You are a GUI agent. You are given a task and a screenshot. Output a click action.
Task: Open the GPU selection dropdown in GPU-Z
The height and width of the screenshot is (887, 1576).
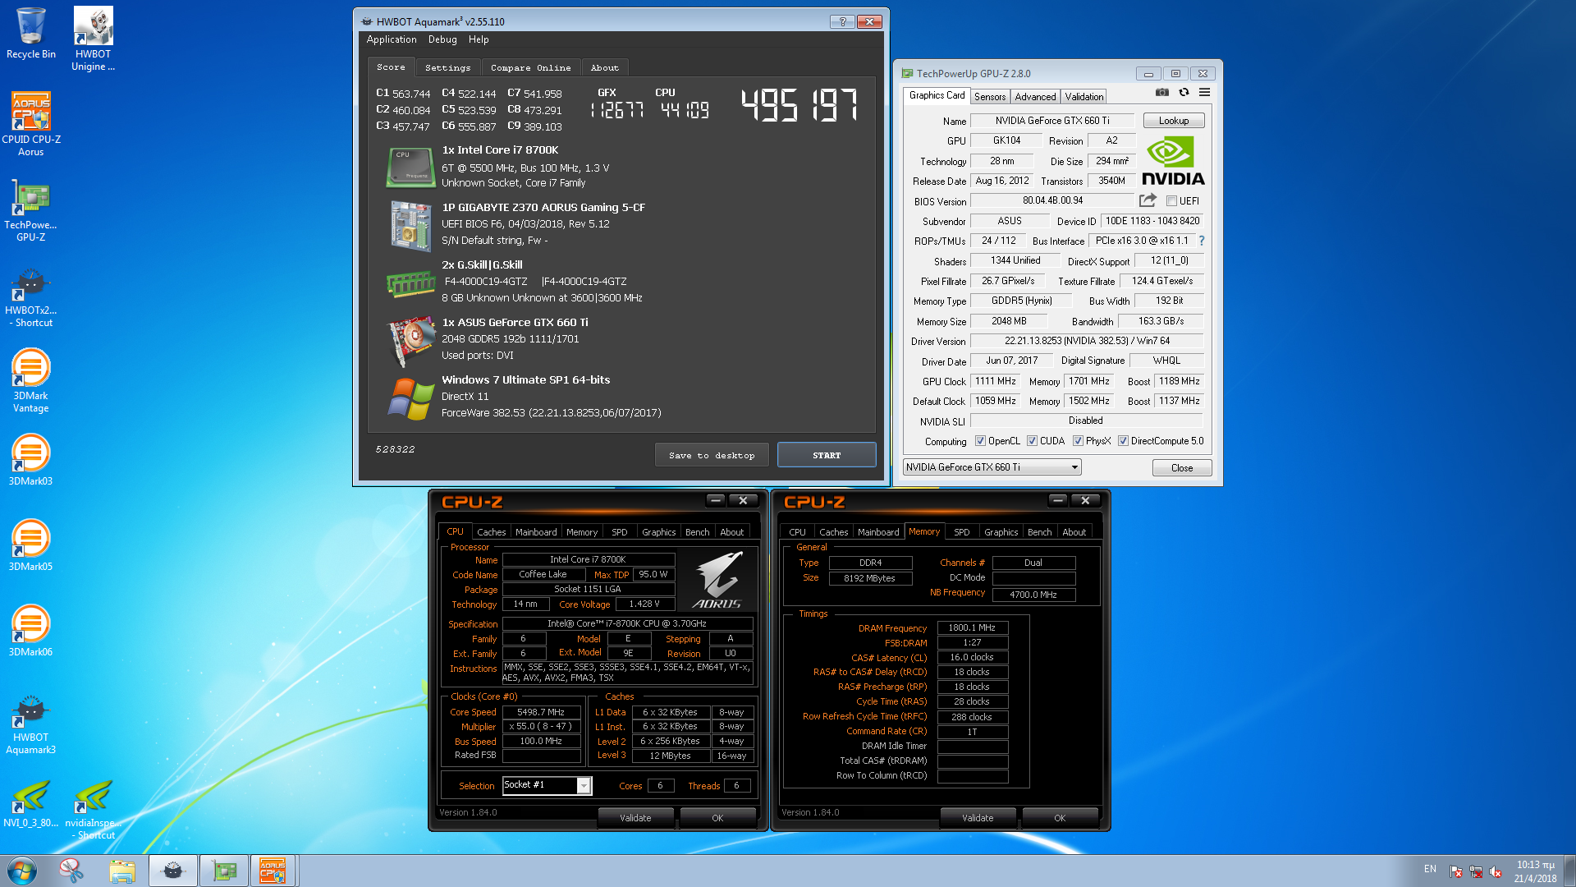pyautogui.click(x=992, y=467)
